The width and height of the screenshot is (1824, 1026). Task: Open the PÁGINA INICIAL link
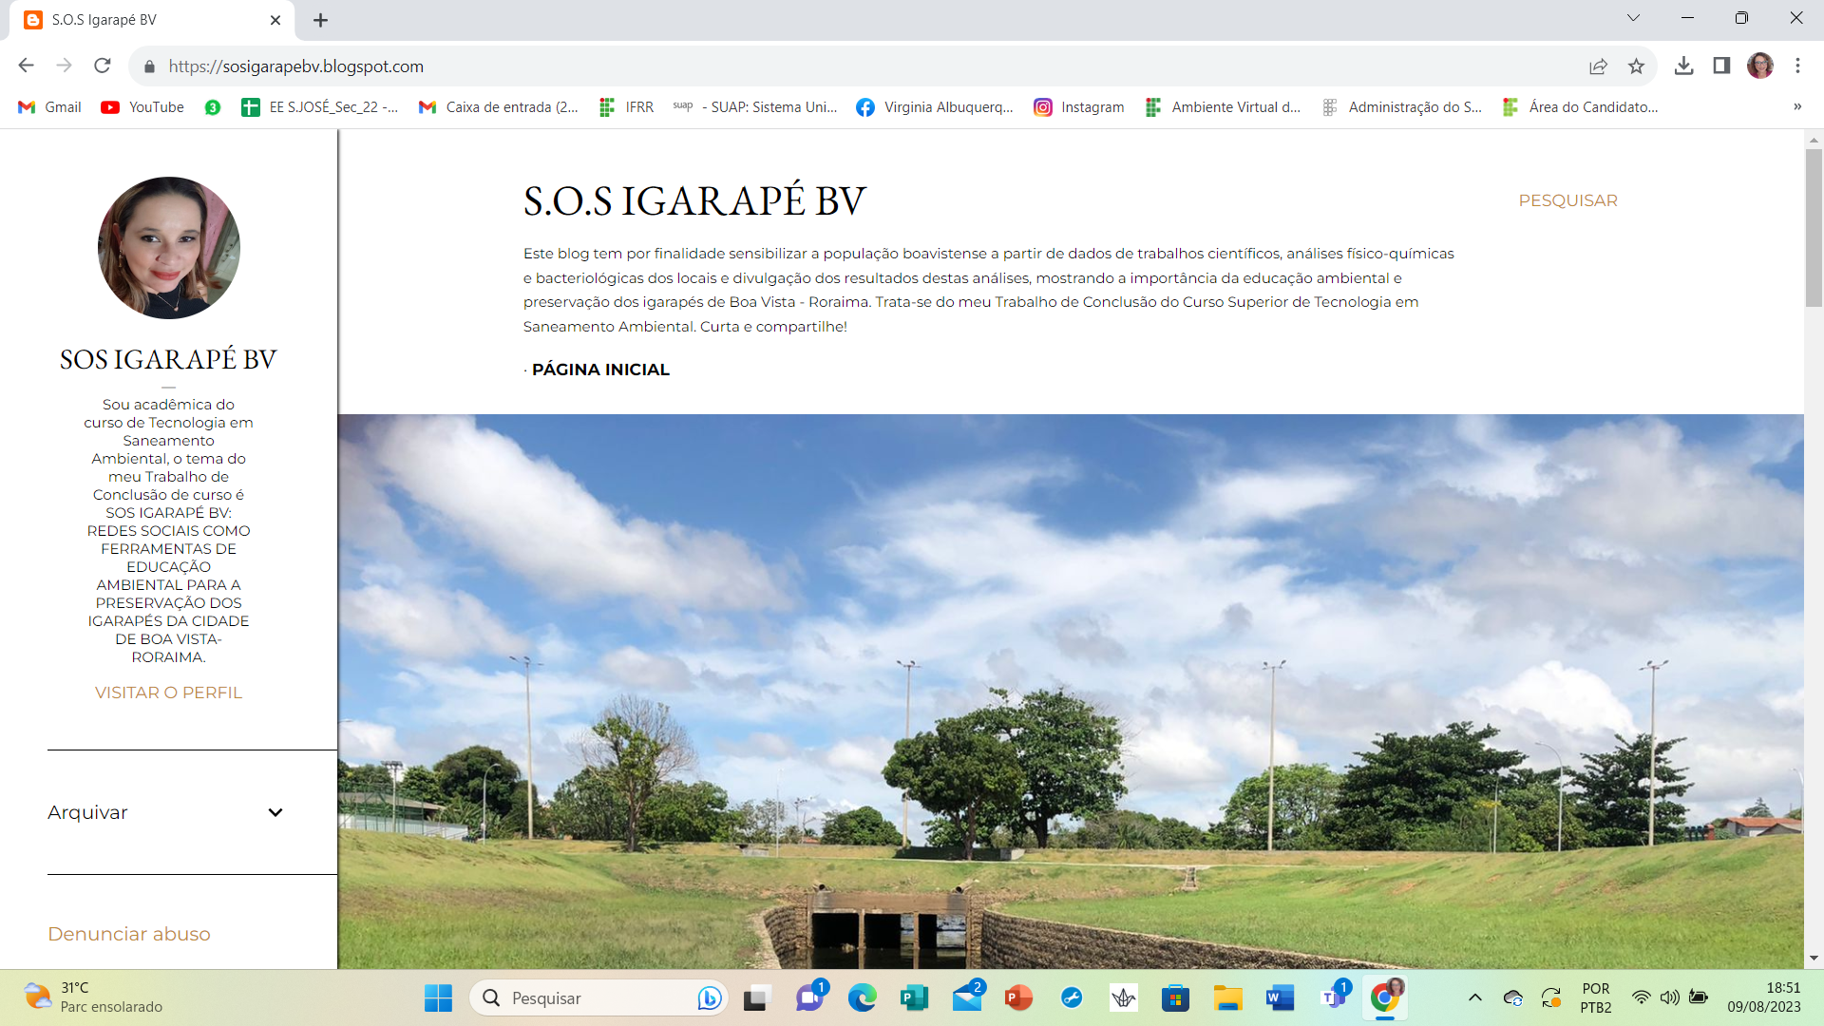click(x=600, y=370)
